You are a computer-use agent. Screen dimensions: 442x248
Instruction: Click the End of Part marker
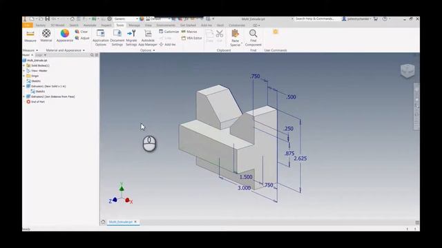(x=35, y=102)
